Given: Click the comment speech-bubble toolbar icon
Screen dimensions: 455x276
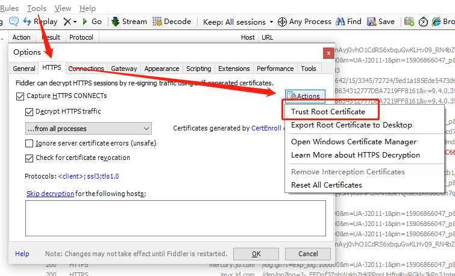Looking at the screenshot, I should 14,22.
